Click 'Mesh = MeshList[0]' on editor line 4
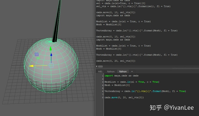Screen dimensions: 199x116 coord(117,85)
